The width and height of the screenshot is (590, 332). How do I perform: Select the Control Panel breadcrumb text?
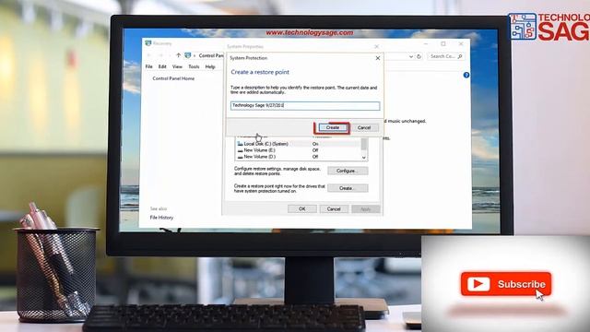coord(211,55)
